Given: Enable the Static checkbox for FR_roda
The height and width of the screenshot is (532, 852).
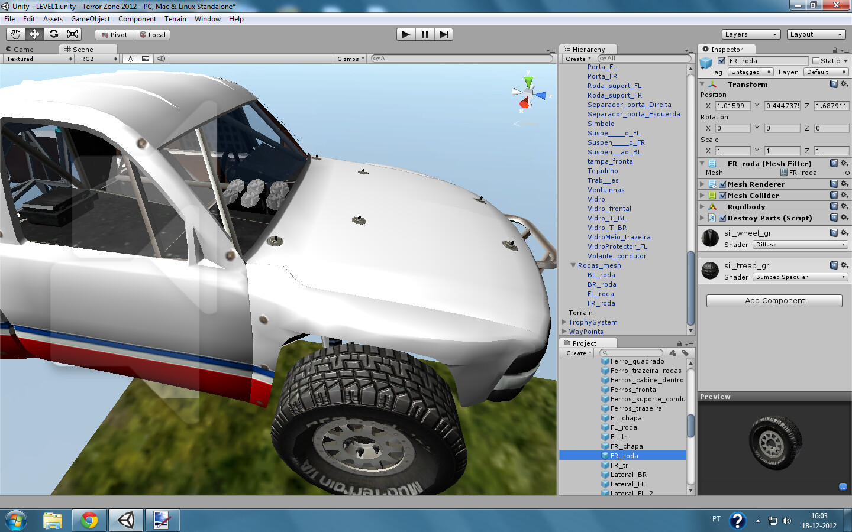Looking at the screenshot, I should pos(815,60).
